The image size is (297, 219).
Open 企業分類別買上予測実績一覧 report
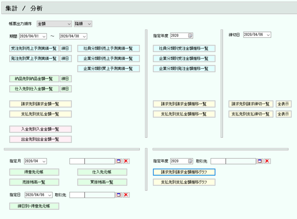108,69
